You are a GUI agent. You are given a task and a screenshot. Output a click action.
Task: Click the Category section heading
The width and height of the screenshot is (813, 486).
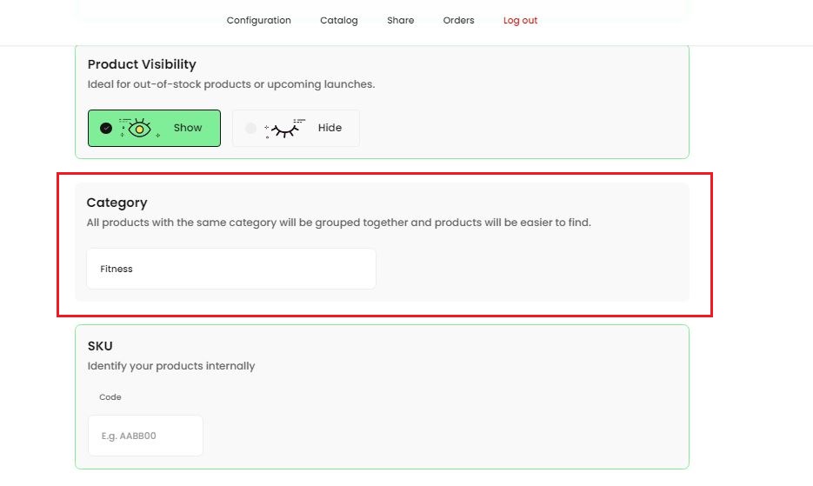tap(117, 203)
